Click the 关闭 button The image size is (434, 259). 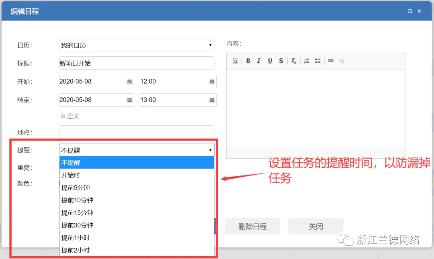(x=316, y=226)
